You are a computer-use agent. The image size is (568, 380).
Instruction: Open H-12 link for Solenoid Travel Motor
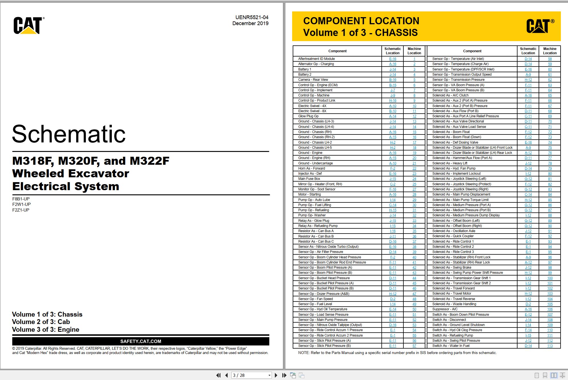[x=528, y=293]
